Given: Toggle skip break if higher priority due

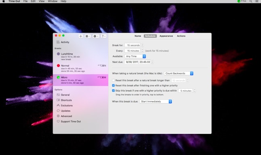Looking at the screenshot, I should (114, 91).
